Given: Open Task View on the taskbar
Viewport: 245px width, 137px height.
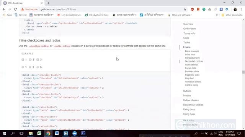Looking at the screenshot, I should tap(21, 134).
